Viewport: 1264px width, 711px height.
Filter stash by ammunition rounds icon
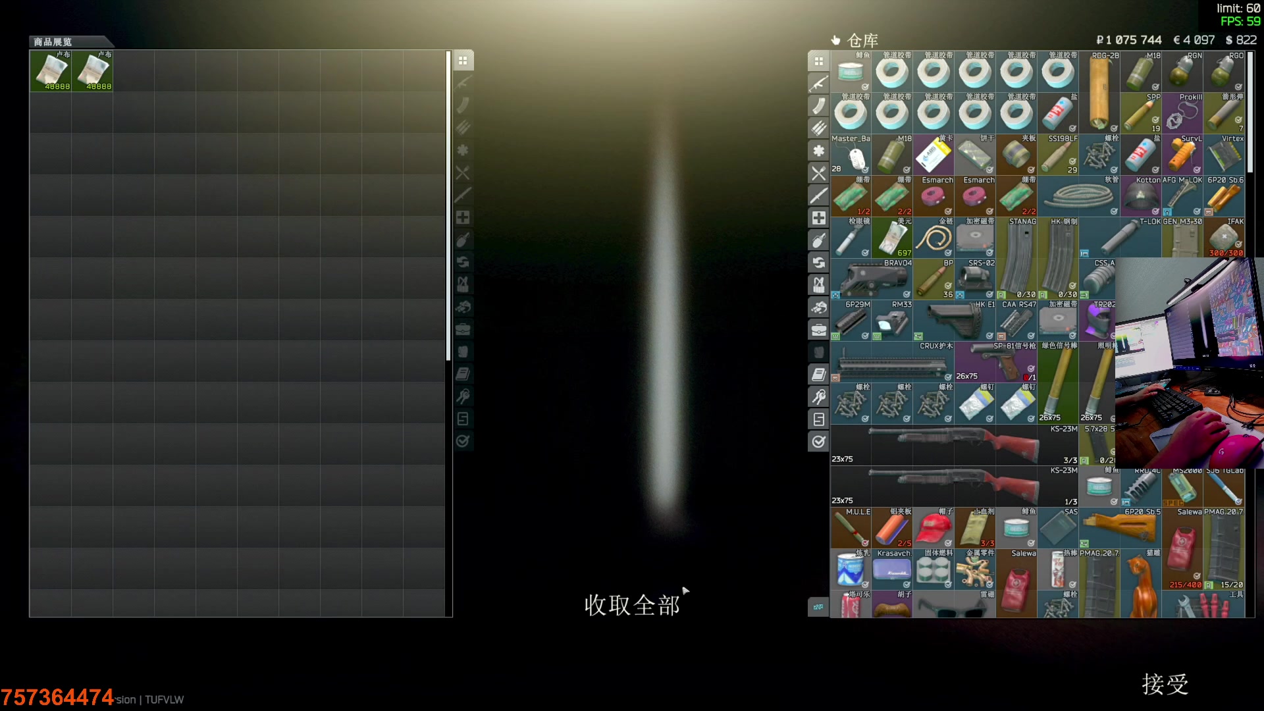pos(818,128)
